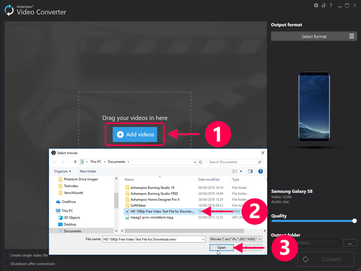Select This PC in navigation tree
The image size is (361, 271).
pos(67,211)
